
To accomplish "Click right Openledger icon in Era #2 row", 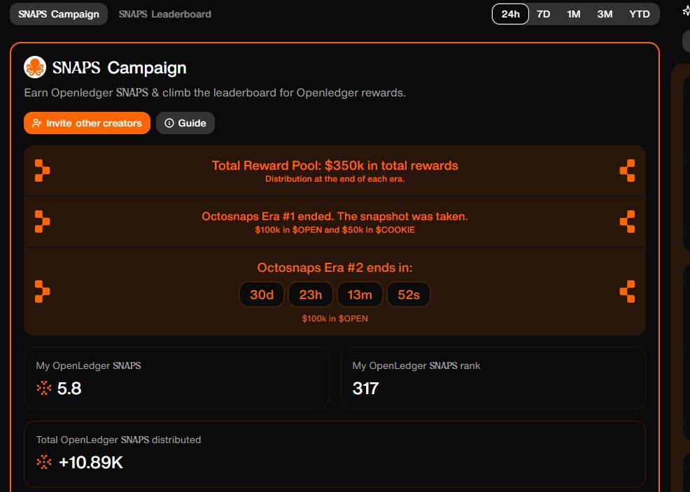I will coord(627,291).
